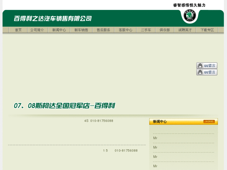Screen dimensions: 227x170
Task: Click the 07、08斯柯达全国冠军店 banner headline
Action: click(x=64, y=106)
